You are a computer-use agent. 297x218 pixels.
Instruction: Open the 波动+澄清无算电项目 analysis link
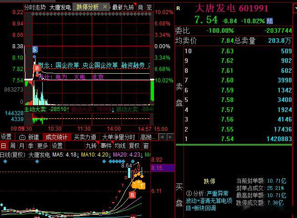coord(209,204)
